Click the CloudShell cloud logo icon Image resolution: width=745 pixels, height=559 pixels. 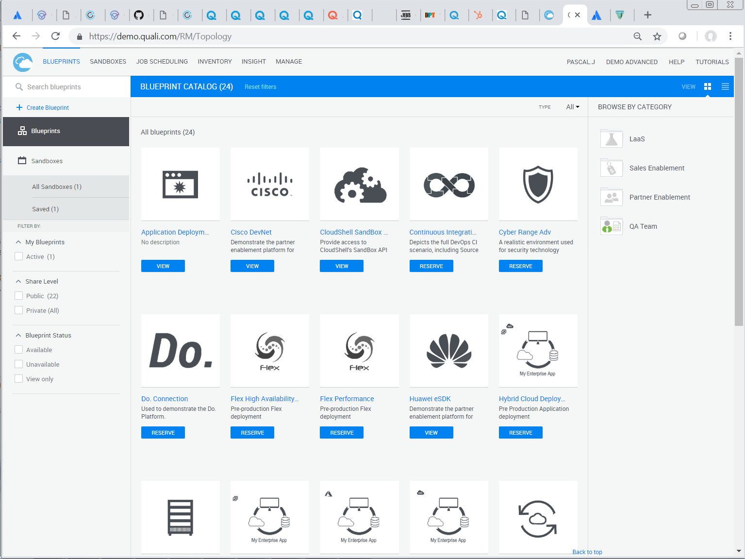[23, 62]
